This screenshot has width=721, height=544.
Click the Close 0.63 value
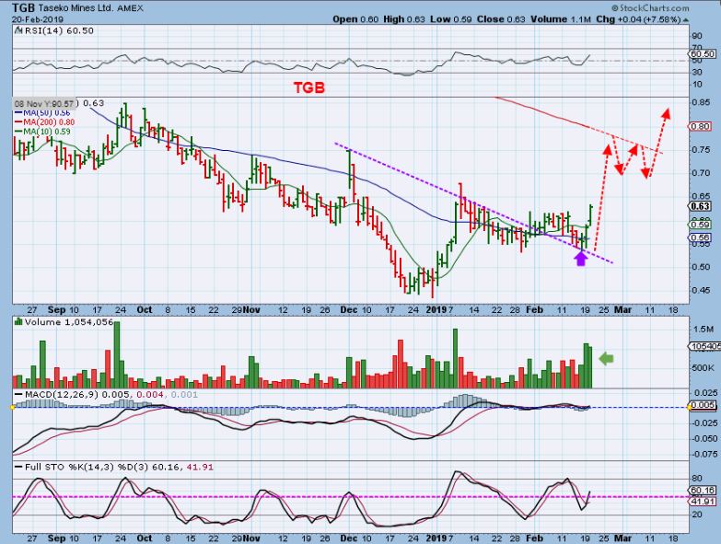[501, 19]
